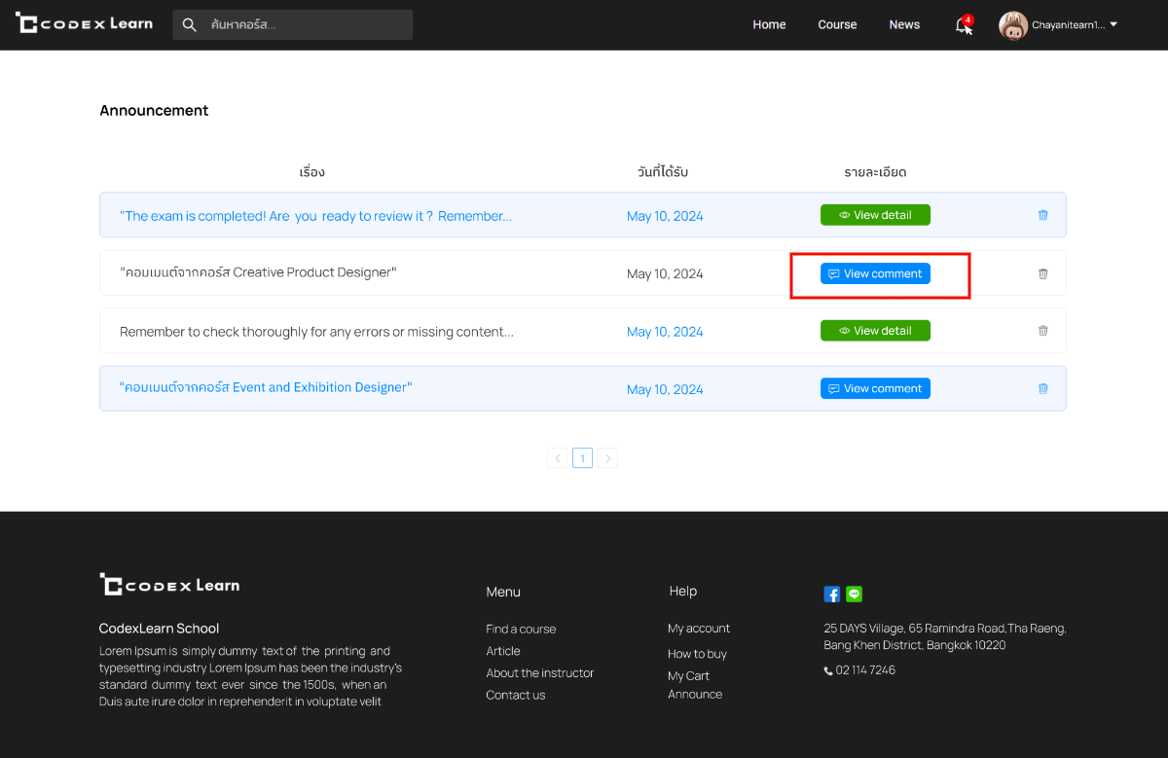Delete the exam completed announcement

pyautogui.click(x=1042, y=215)
